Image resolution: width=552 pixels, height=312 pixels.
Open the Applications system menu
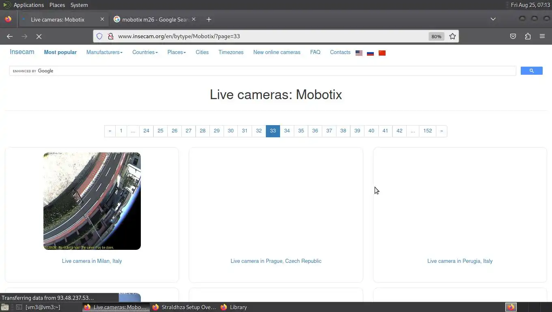28,5
